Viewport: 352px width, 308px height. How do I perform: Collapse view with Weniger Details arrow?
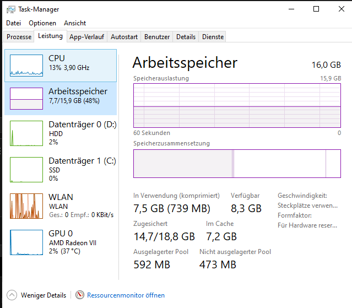coord(12,295)
